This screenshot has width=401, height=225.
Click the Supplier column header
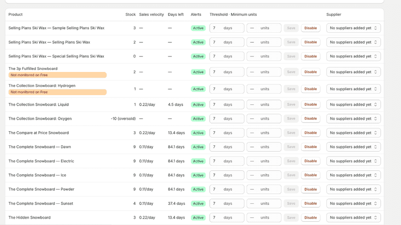(334, 14)
